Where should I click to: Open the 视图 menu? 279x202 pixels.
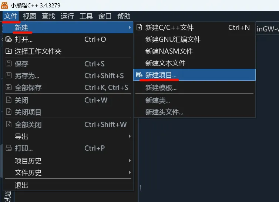coord(30,16)
